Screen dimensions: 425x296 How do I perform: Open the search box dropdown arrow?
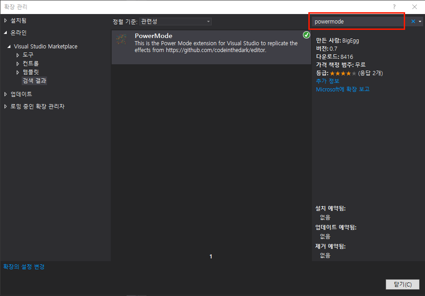[420, 21]
